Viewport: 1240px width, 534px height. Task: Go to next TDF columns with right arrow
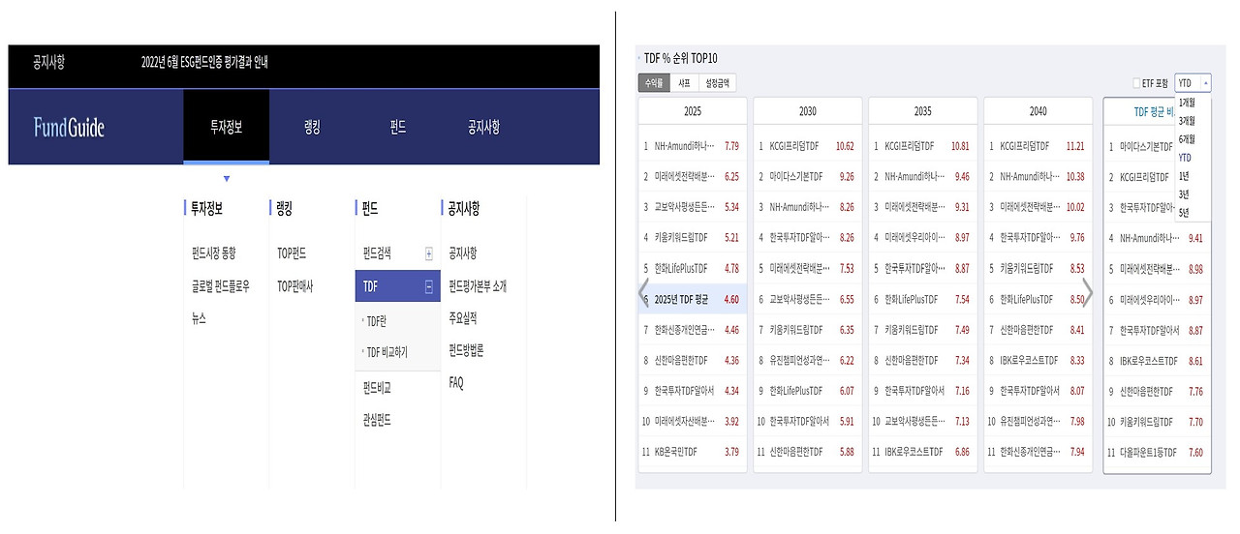click(x=1087, y=293)
